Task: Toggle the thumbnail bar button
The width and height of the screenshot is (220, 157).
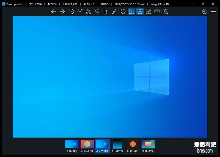Action: tap(131, 12)
